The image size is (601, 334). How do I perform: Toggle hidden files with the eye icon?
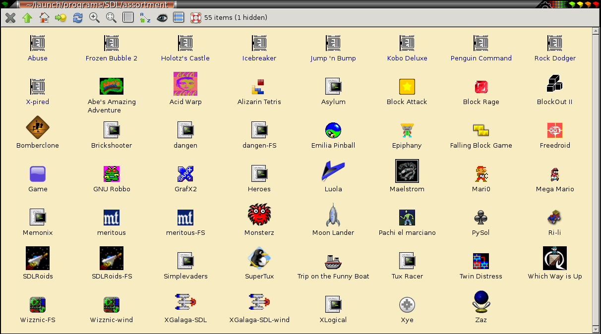(x=162, y=18)
